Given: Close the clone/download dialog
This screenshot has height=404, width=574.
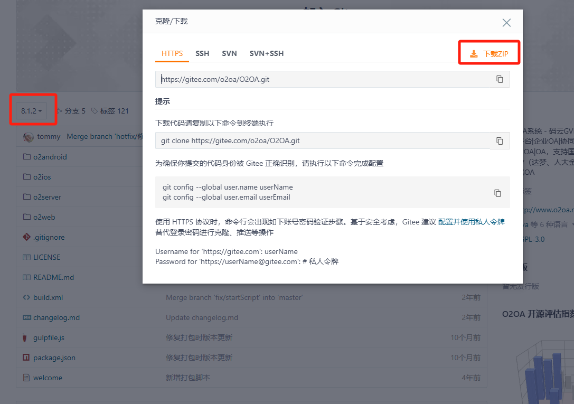Looking at the screenshot, I should 506,23.
